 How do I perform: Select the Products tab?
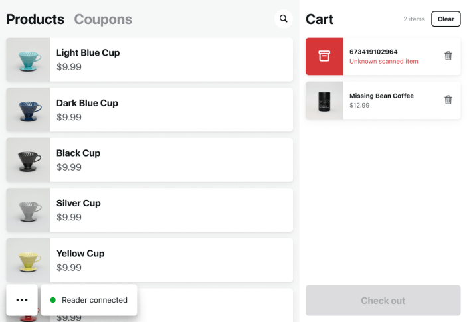(35, 19)
